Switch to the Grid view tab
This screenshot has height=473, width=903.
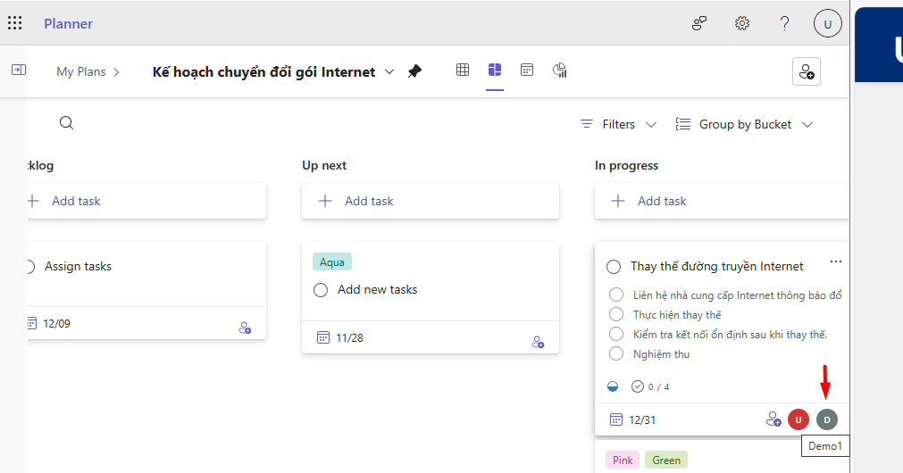coord(463,70)
